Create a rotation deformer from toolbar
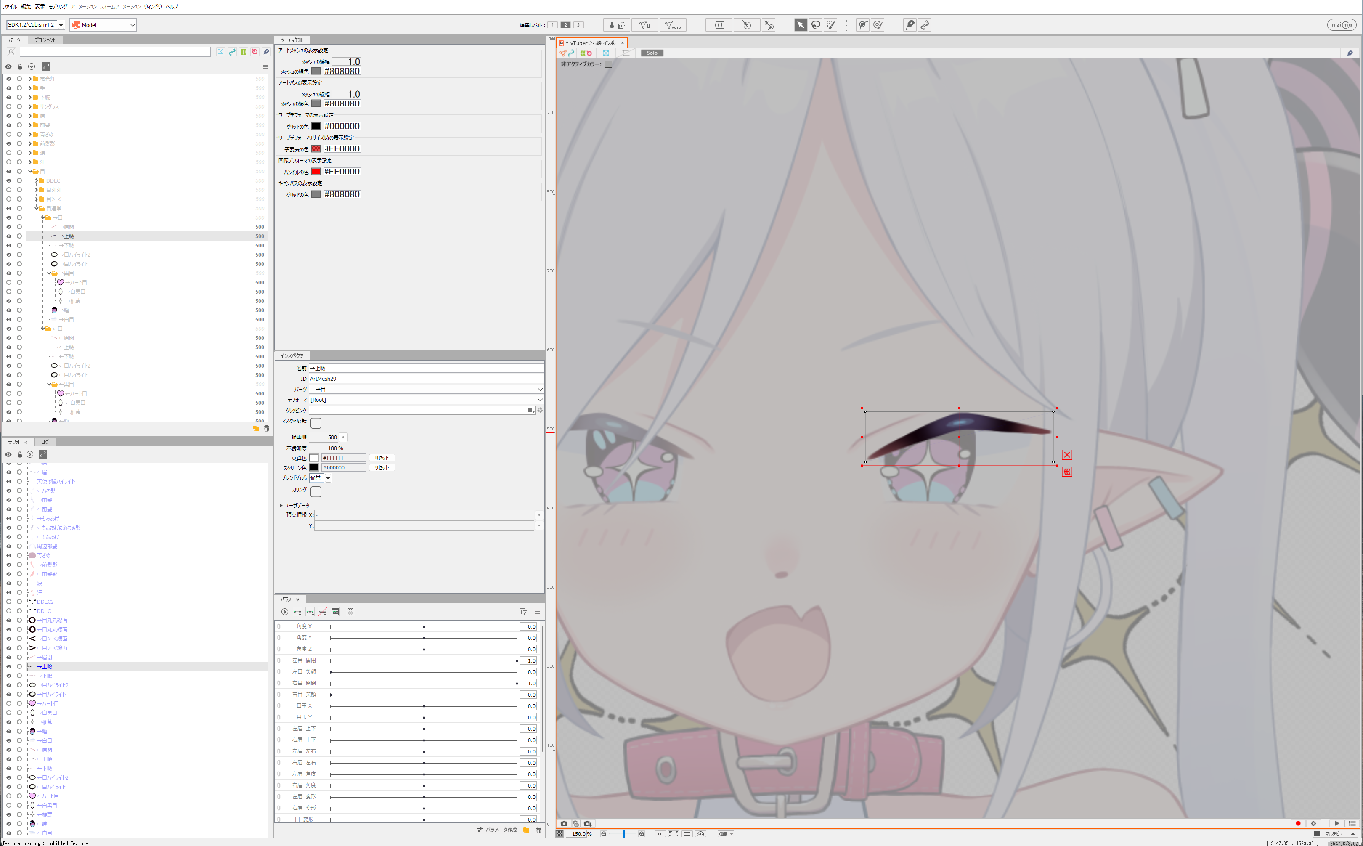Viewport: 1363px width, 846px height. 746,25
